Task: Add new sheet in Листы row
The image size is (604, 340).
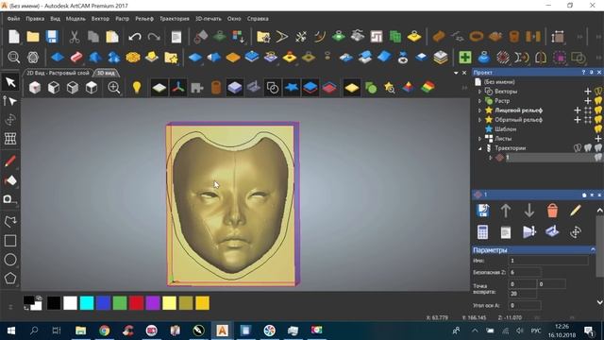Action: [598, 139]
